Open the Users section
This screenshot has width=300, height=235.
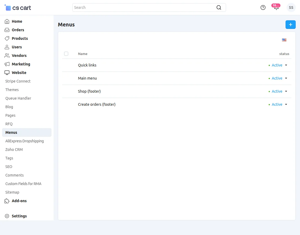(x=17, y=47)
